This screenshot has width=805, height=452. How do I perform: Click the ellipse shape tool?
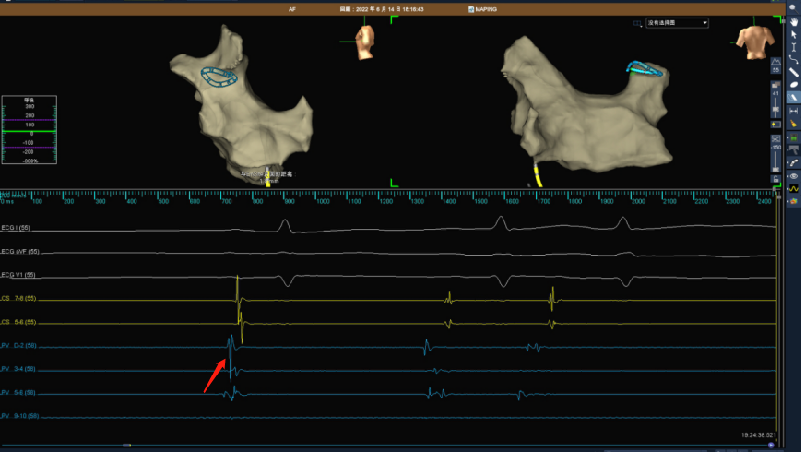[x=794, y=85]
